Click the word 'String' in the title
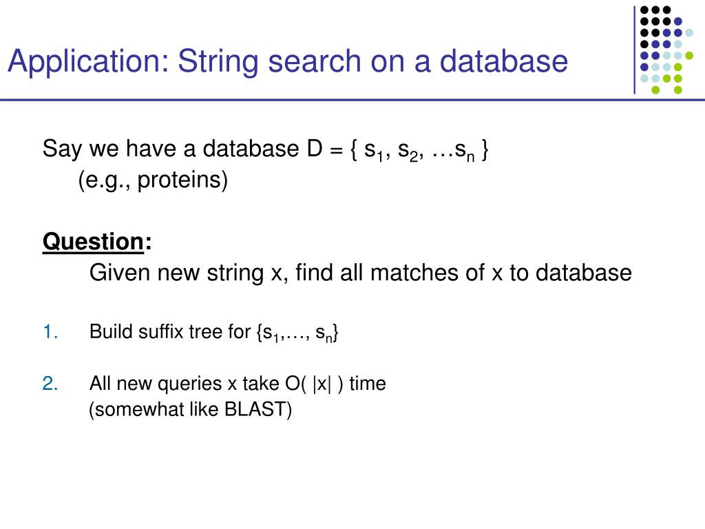Image resolution: width=705 pixels, height=529 pixels. tap(218, 63)
